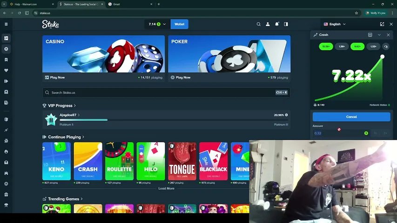Open the Ajaydoe87 profile chevron
The height and width of the screenshot is (223, 397).
coord(79,115)
